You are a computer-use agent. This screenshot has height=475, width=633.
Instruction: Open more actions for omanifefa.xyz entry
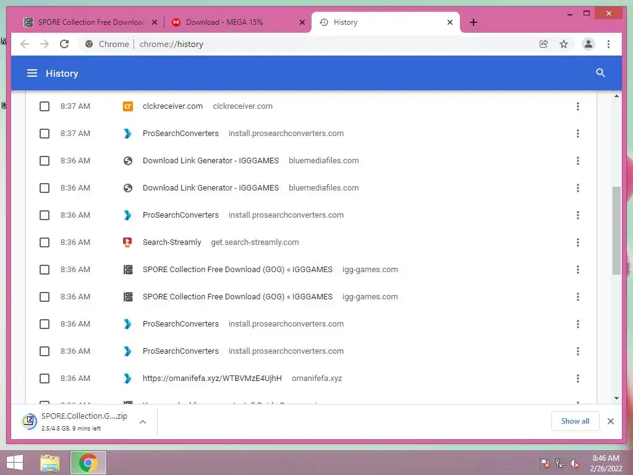tap(578, 379)
